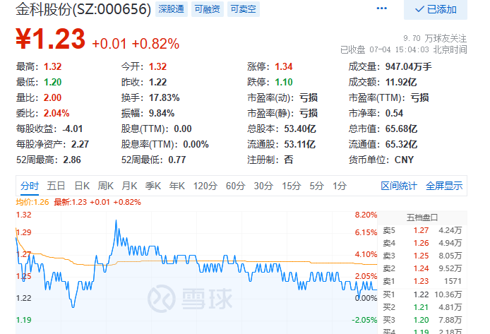The height and width of the screenshot is (334, 490).
Task: Click the 深股通 tag
Action: [172, 9]
